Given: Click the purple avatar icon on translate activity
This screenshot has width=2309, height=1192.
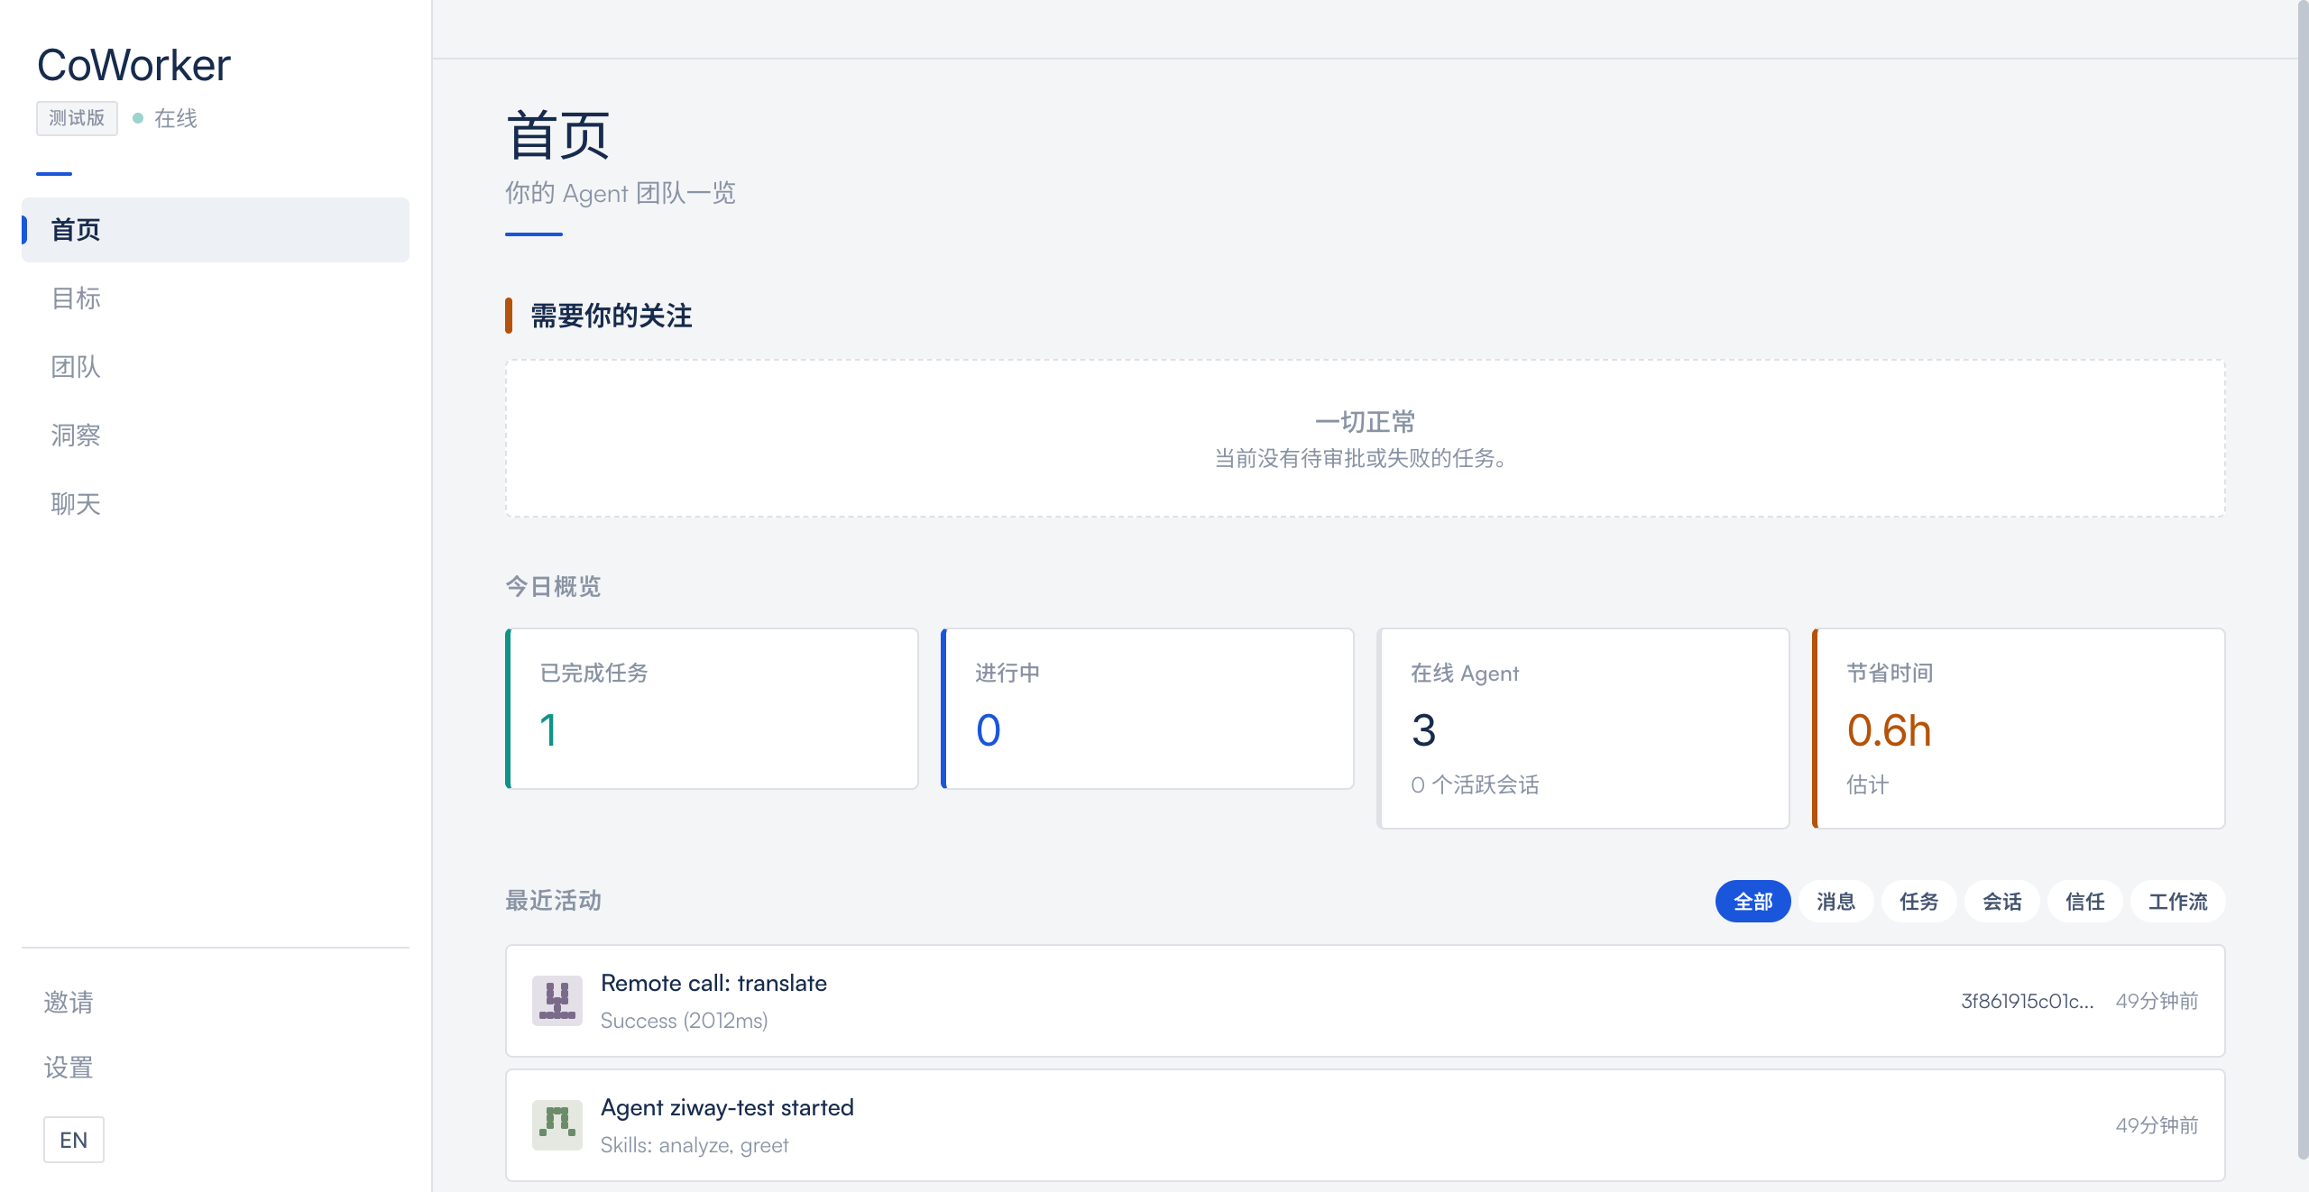Looking at the screenshot, I should tap(557, 1001).
